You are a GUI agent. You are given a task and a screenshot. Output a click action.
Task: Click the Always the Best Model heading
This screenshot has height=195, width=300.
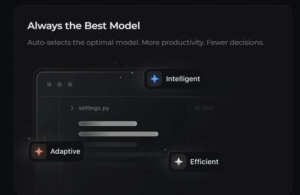84,26
